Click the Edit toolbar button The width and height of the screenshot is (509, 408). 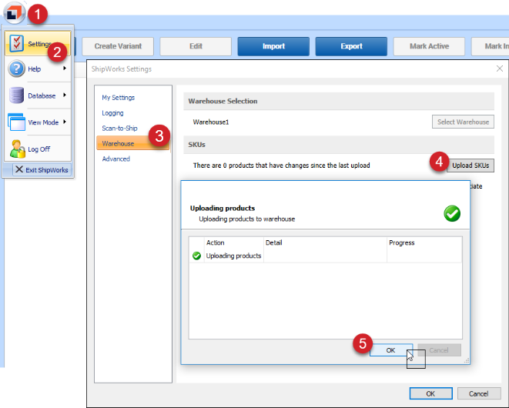[196, 46]
